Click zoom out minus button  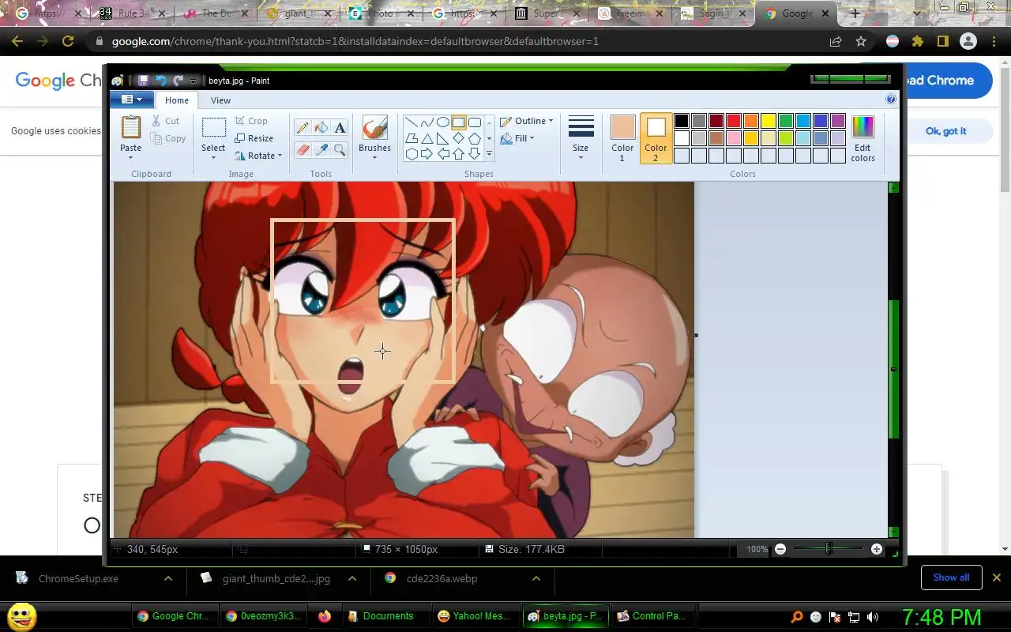coord(780,549)
